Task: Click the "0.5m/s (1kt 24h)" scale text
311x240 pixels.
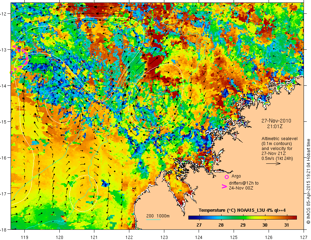Action: pyautogui.click(x=277, y=158)
